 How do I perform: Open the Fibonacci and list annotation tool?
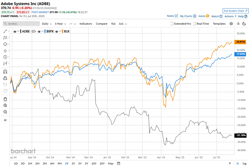(5, 38)
